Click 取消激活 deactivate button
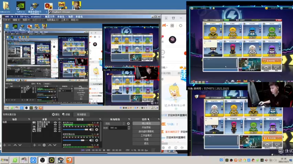The image size is (293, 164). [x=82, y=114]
